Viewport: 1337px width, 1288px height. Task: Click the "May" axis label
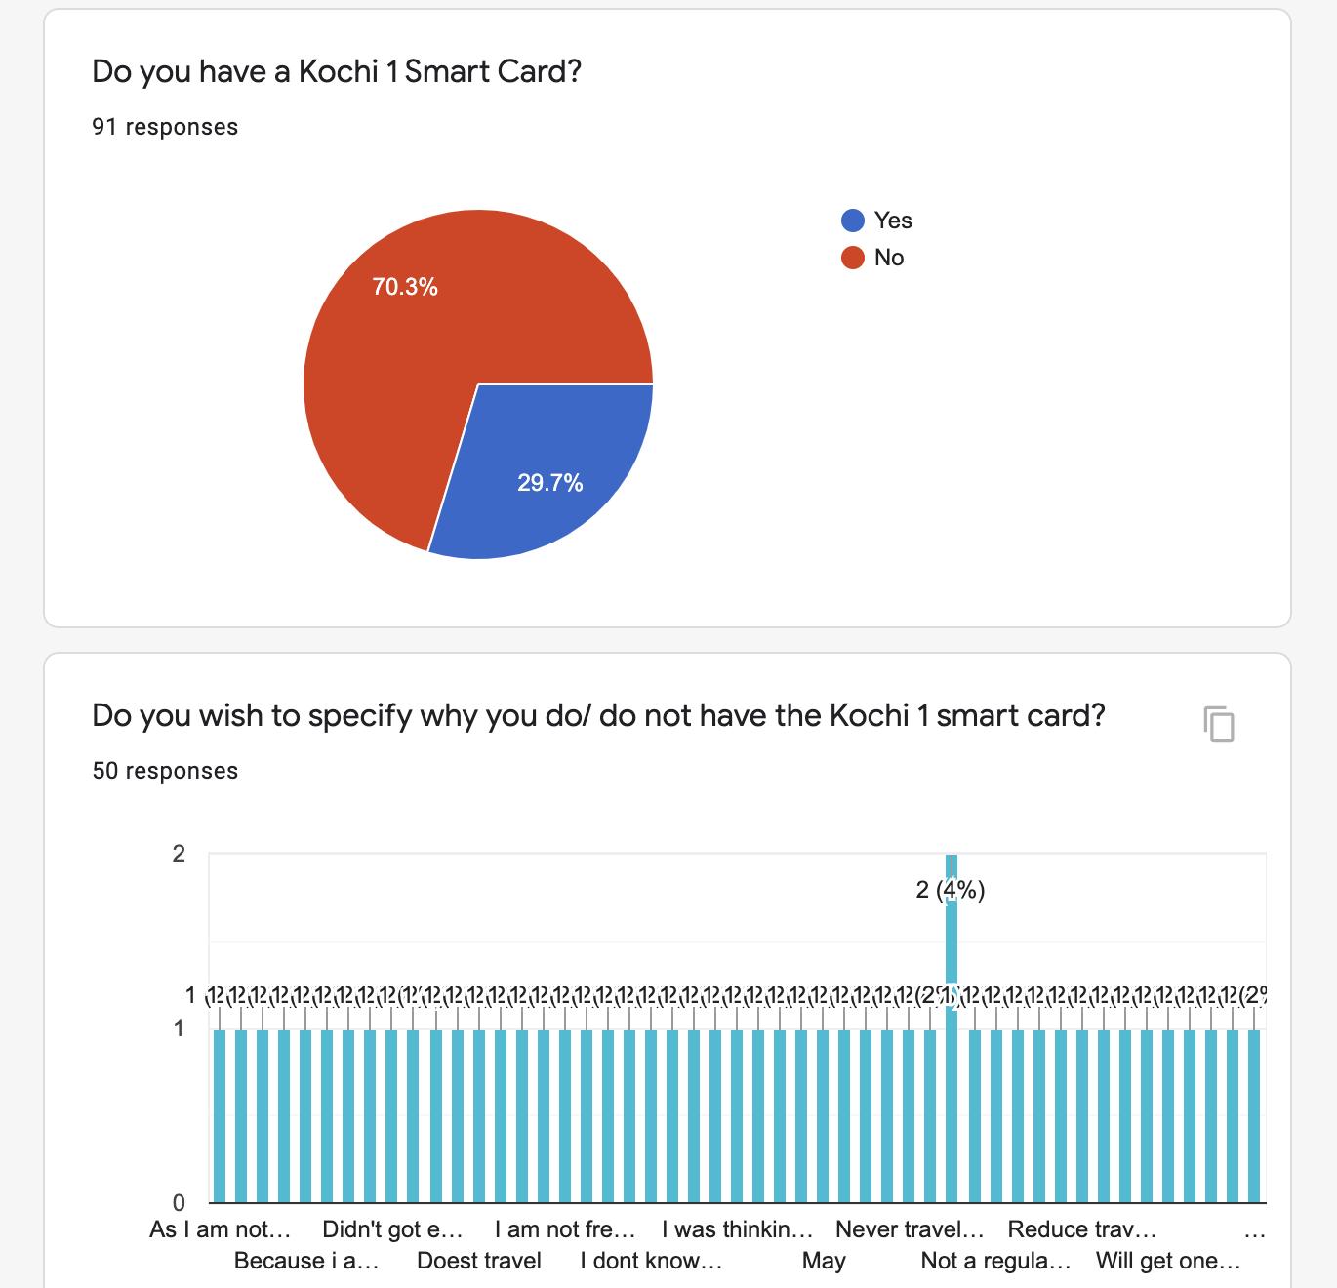(x=824, y=1261)
